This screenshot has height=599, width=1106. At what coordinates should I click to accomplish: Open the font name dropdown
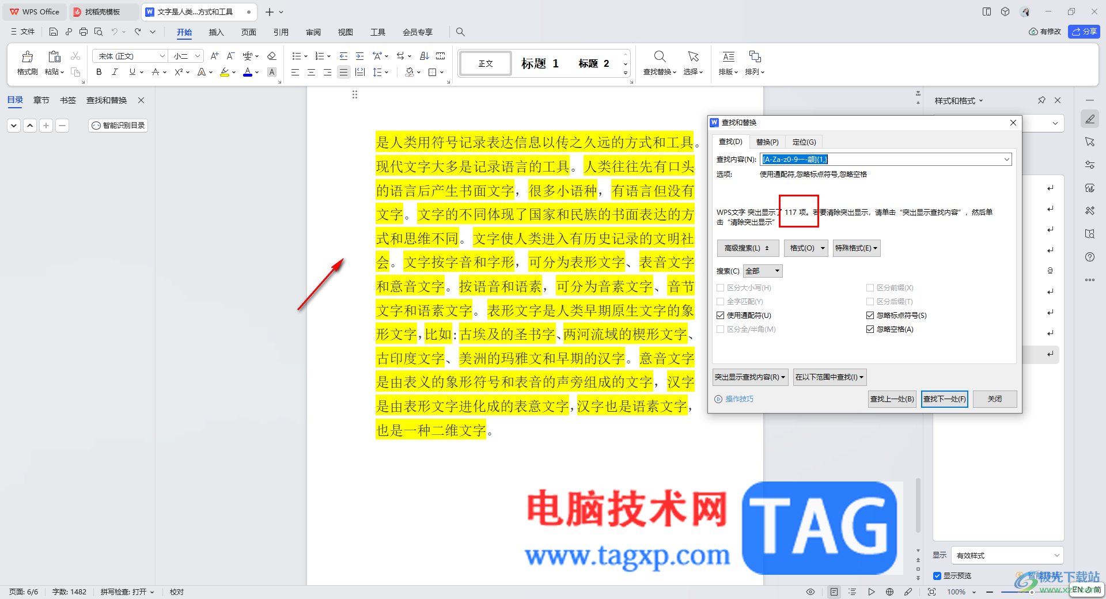tap(162, 56)
